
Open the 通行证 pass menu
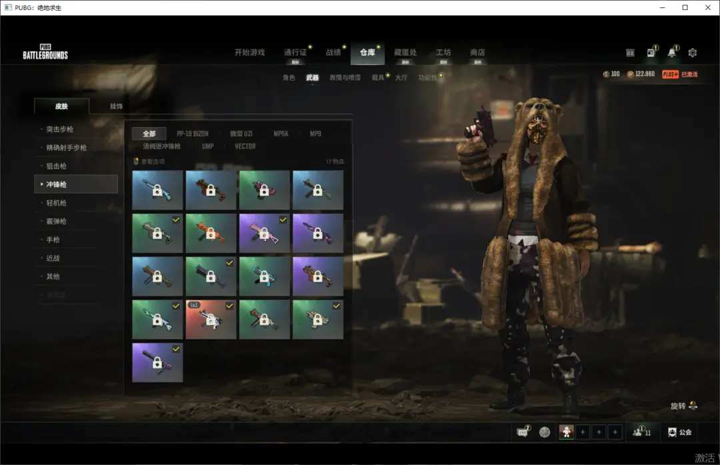tap(295, 53)
